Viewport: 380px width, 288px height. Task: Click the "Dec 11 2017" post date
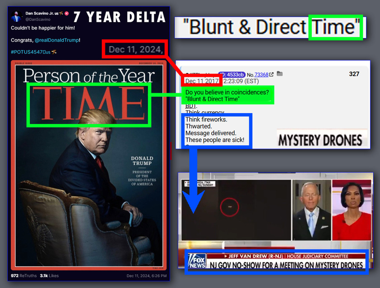[x=202, y=81]
